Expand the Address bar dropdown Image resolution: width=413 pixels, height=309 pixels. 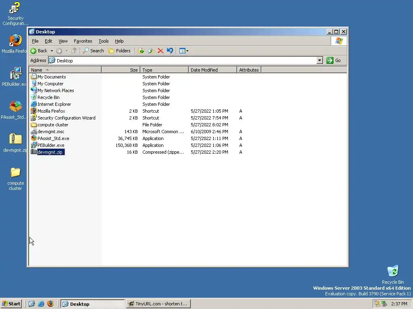click(x=319, y=60)
